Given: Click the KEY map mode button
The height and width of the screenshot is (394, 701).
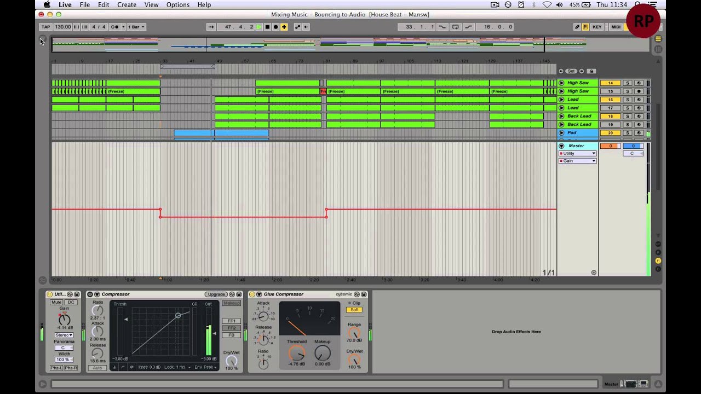Looking at the screenshot, I should 597,27.
